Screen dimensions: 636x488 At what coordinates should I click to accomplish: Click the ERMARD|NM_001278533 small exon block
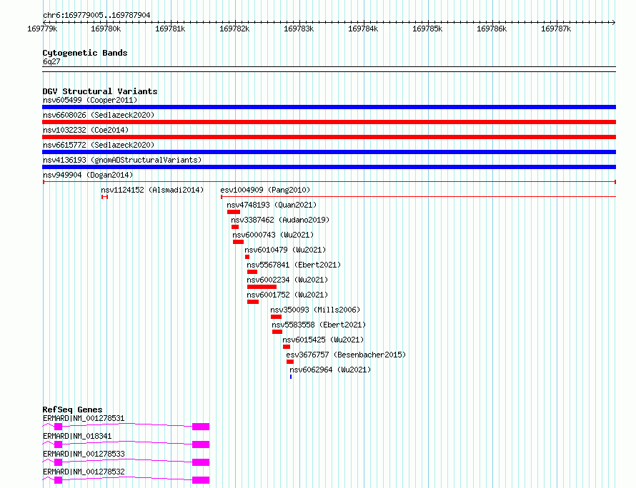point(59,462)
